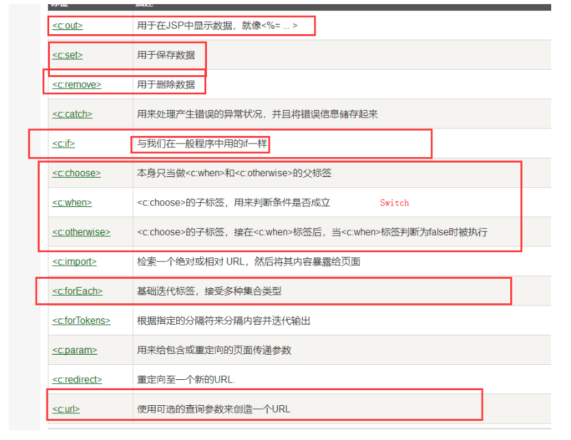Screen dimensions: 571x440
Task: Select text '与我们在一般程序中用的if一样'
Action: (x=202, y=144)
